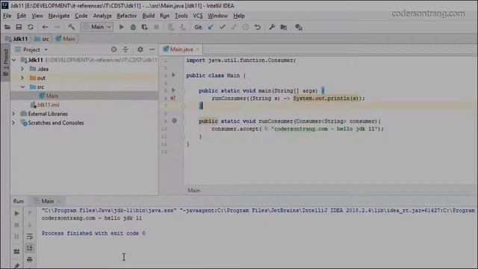The height and width of the screenshot is (269, 478).
Task: Toggle scroll to end in Run console
Action: pyautogui.click(x=30, y=248)
